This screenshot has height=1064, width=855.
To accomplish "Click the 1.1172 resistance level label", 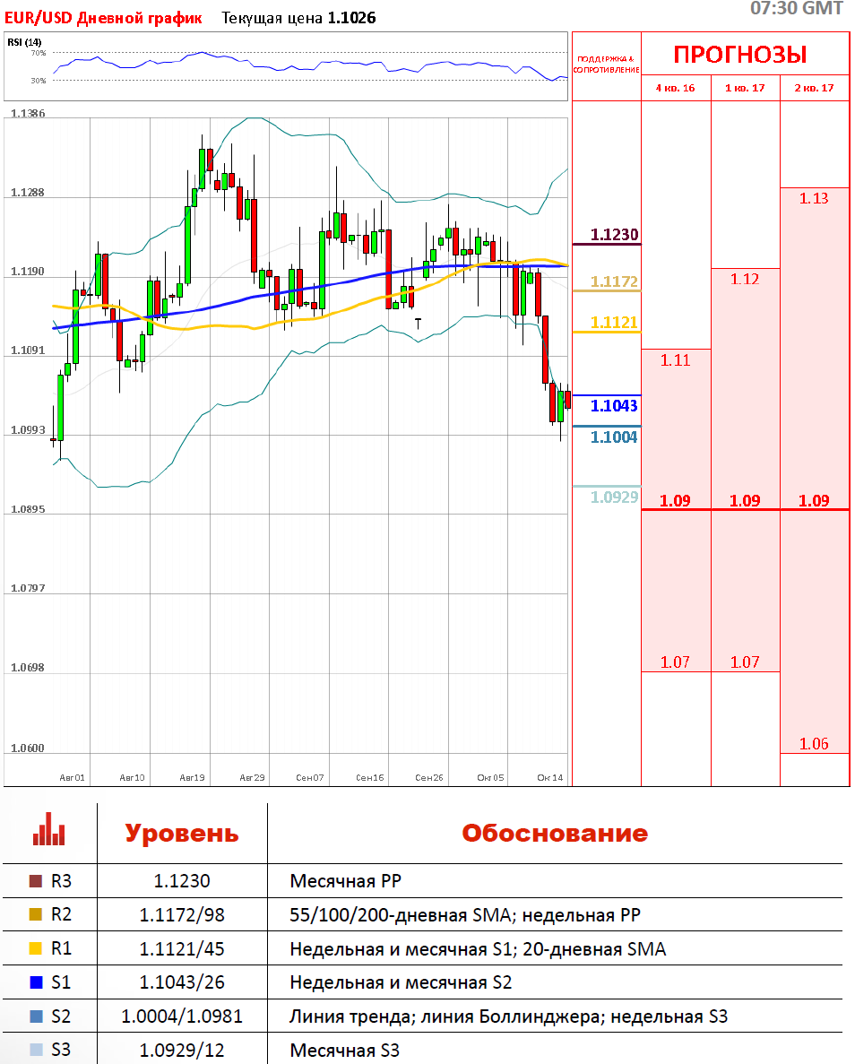I will (x=614, y=282).
